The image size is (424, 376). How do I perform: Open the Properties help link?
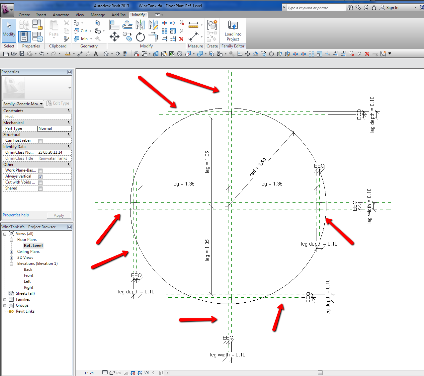tap(16, 215)
